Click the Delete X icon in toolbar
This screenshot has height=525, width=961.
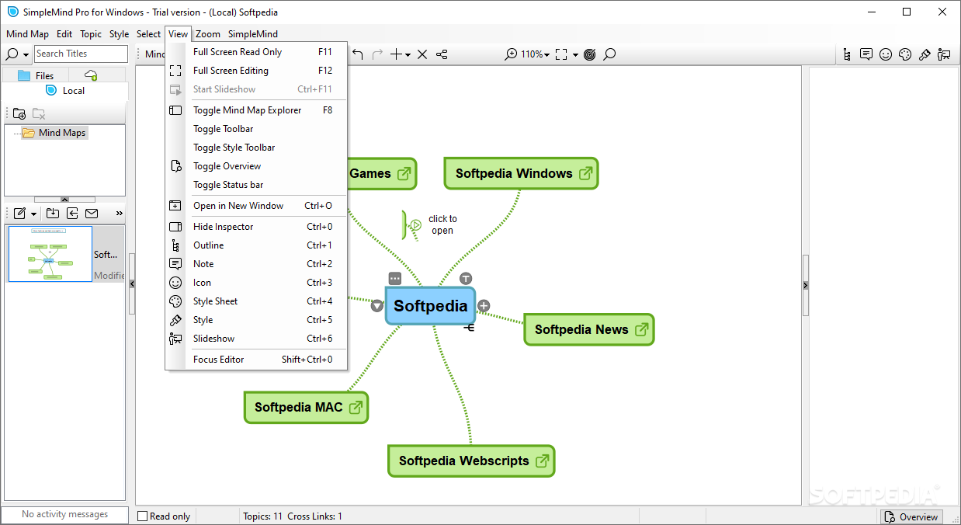click(x=422, y=54)
